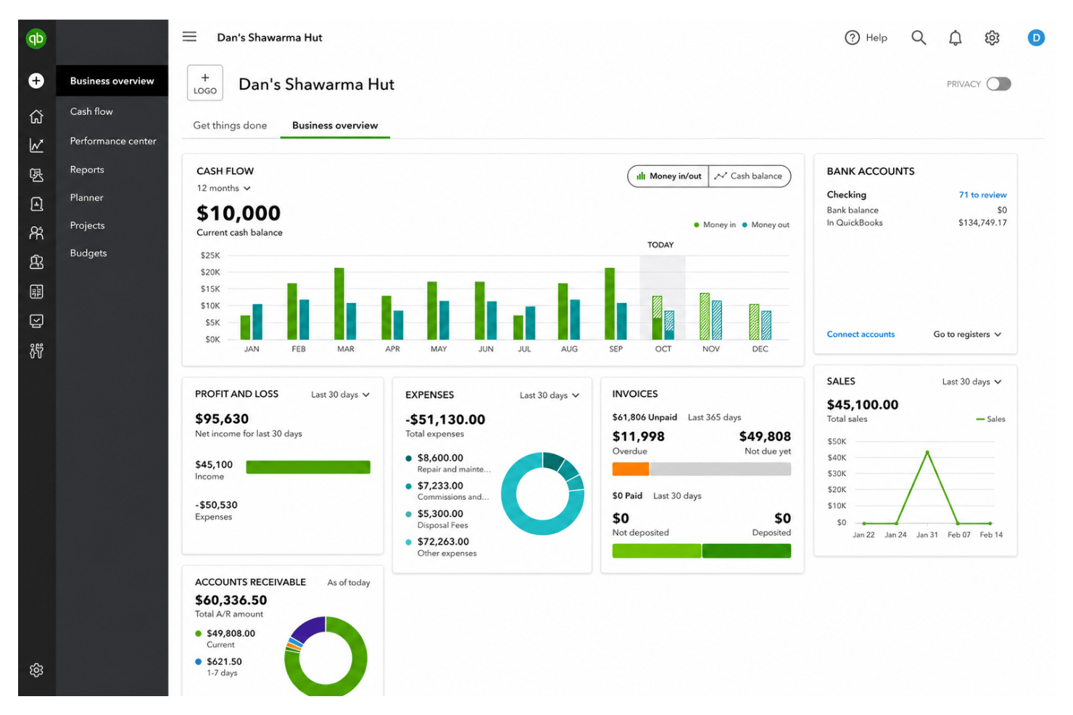Open the calculator grid icon in sidebar
Screen dimensions: 1073x715
point(36,291)
